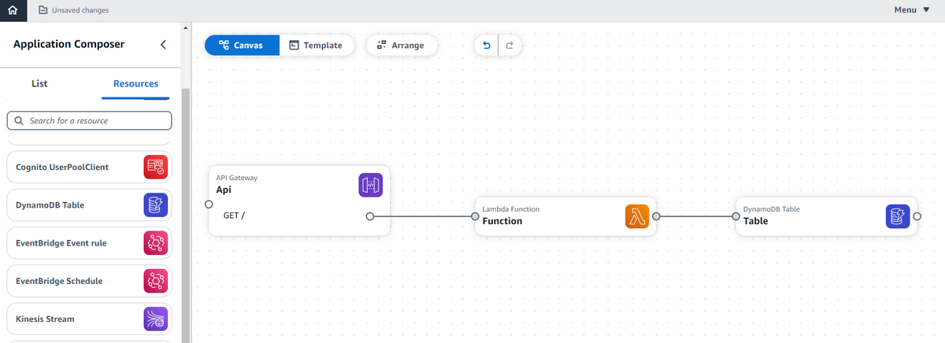This screenshot has width=945, height=343.
Task: Select EventBridge Event rule resource label
Action: tap(61, 243)
